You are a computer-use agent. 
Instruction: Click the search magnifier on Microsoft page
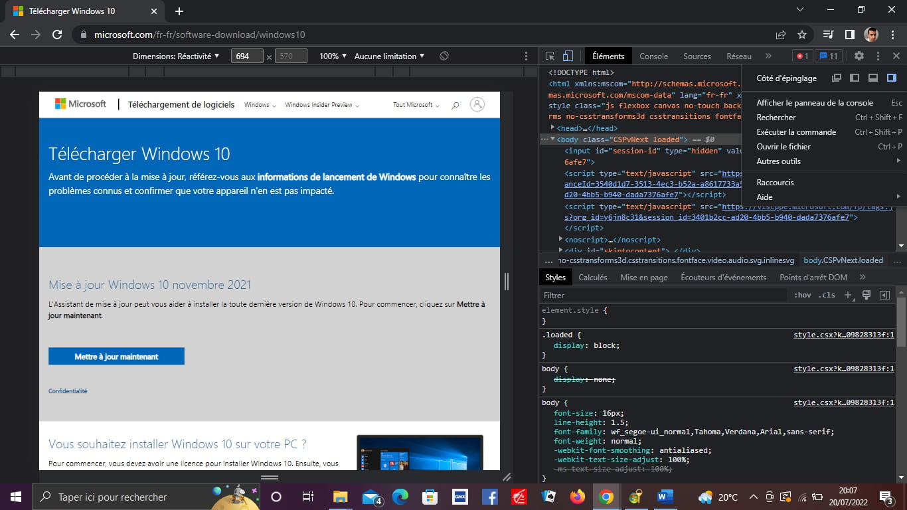(455, 105)
